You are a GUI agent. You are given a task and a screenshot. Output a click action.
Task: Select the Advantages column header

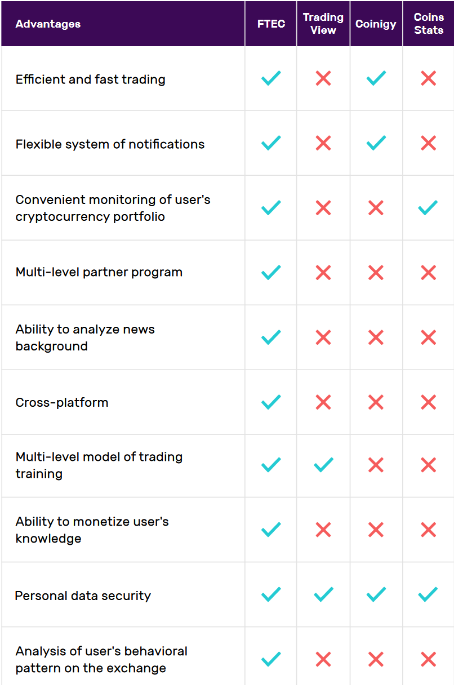coord(48,24)
